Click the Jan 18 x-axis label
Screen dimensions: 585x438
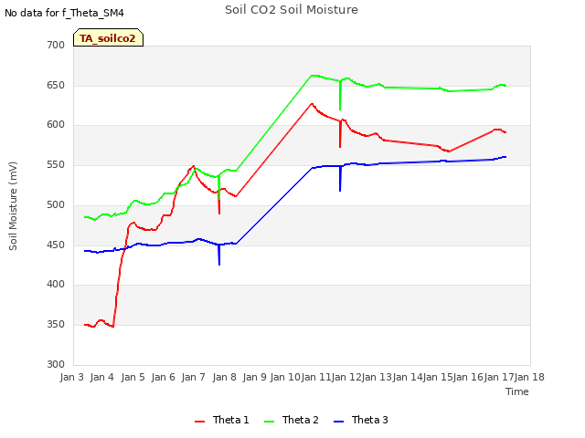[x=529, y=377]
